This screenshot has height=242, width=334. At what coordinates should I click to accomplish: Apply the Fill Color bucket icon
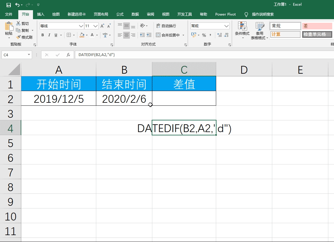click(82, 35)
